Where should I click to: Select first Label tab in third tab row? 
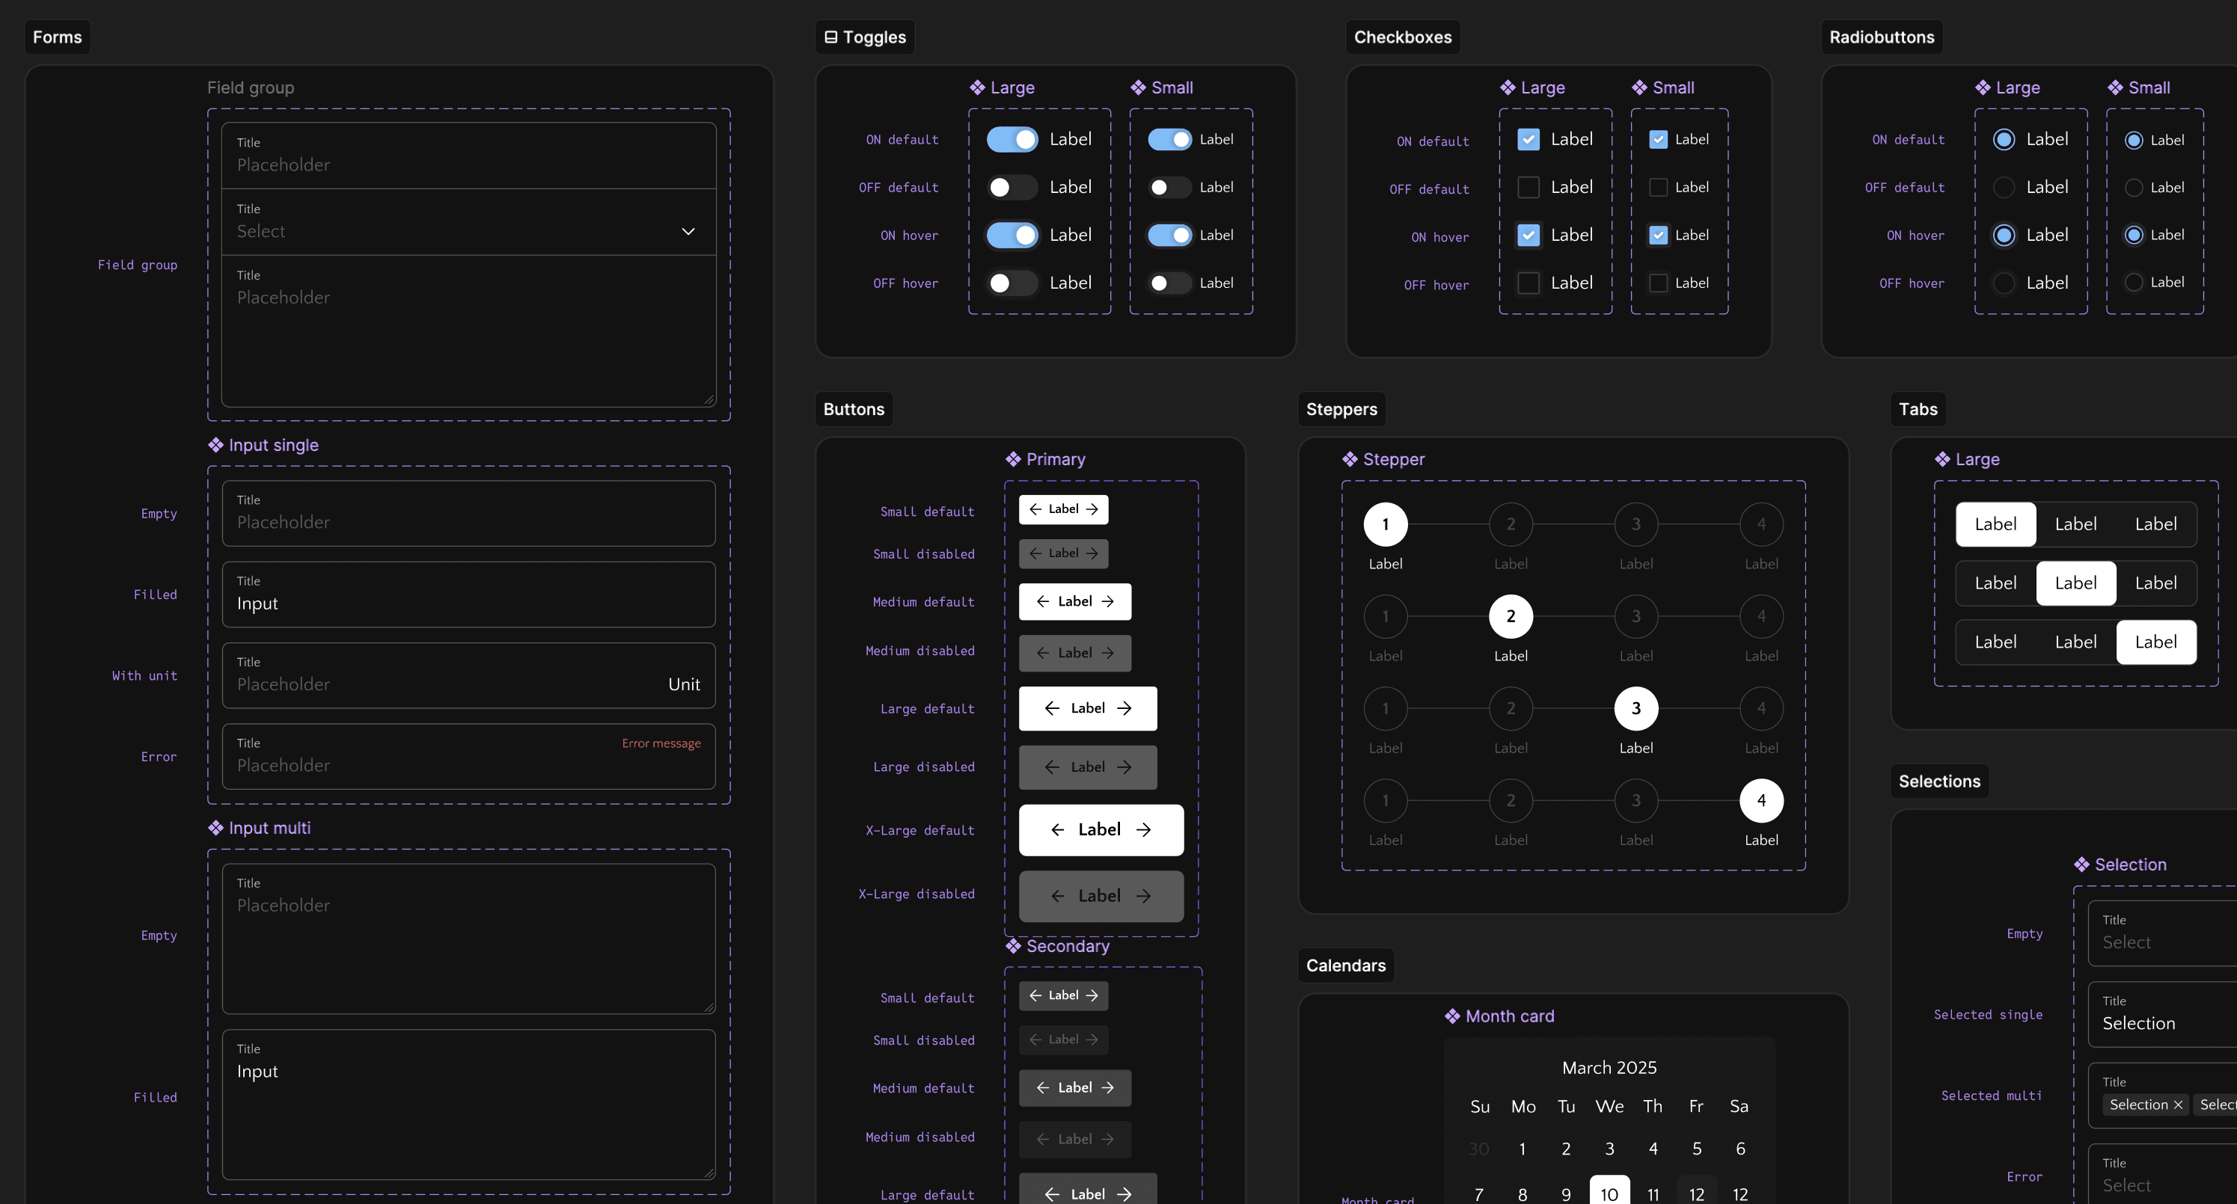coord(1995,642)
